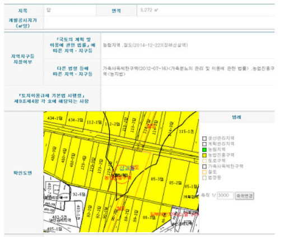Click the yellow 농업진흥구역 legend swatch
284x237 pixels.
click(x=204, y=155)
